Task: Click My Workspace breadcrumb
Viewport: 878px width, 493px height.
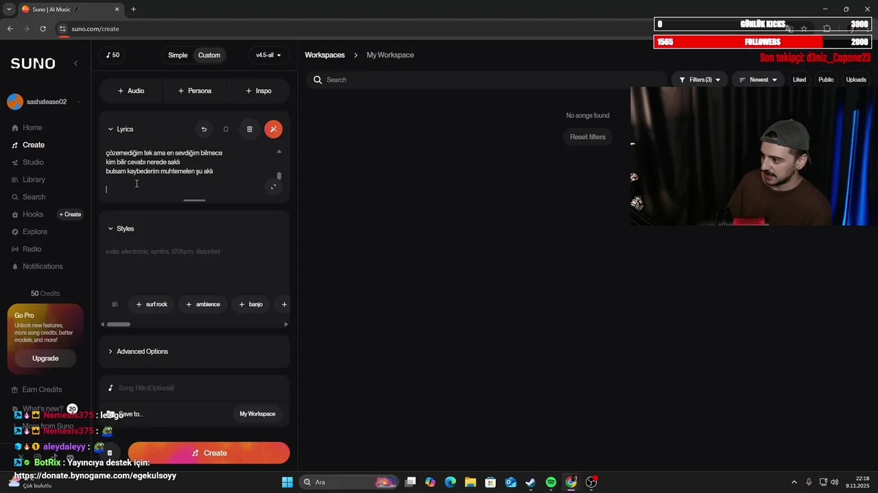Action: pos(390,55)
